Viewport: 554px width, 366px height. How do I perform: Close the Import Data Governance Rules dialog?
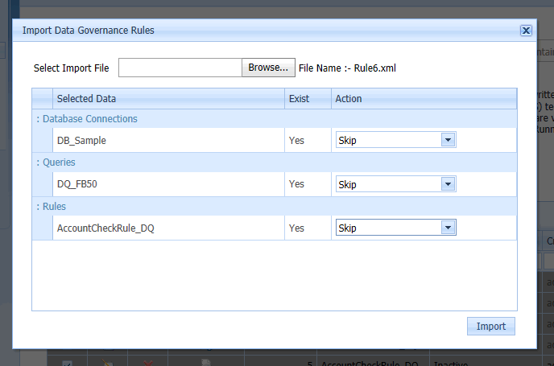pyautogui.click(x=526, y=31)
